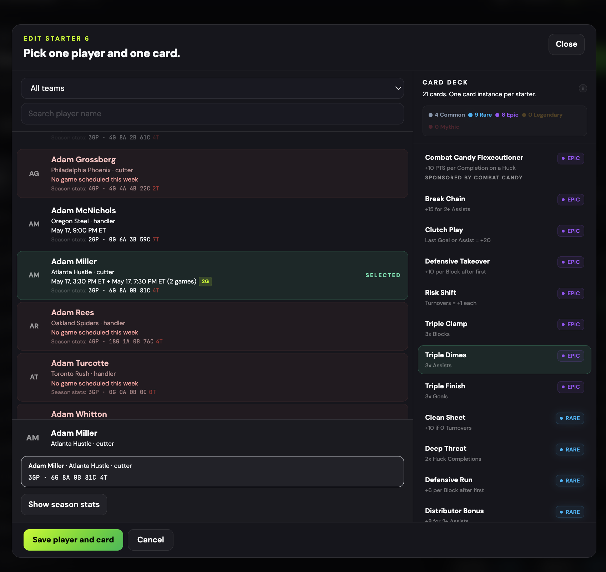Click the AM avatar beside Adam McNichols
Screen dimensions: 606x572
(34, 224)
